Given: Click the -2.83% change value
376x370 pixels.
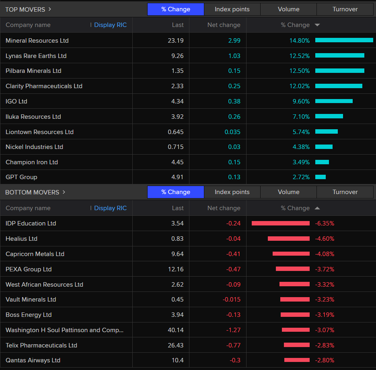Looking at the screenshot, I should [x=325, y=345].
